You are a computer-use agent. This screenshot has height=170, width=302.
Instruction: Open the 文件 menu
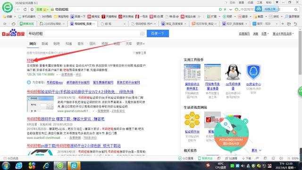click(232, 2)
